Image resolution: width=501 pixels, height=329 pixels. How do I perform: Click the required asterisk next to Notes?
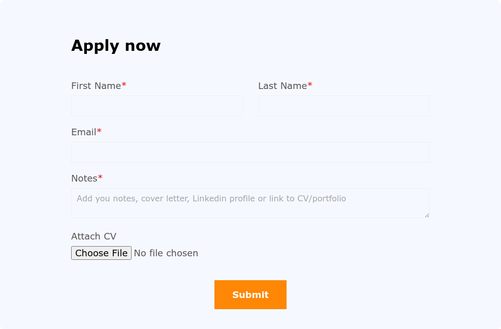(100, 178)
